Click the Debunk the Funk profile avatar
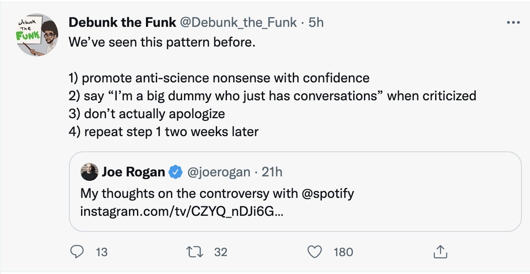The height and width of the screenshot is (274, 530). pyautogui.click(x=38, y=35)
